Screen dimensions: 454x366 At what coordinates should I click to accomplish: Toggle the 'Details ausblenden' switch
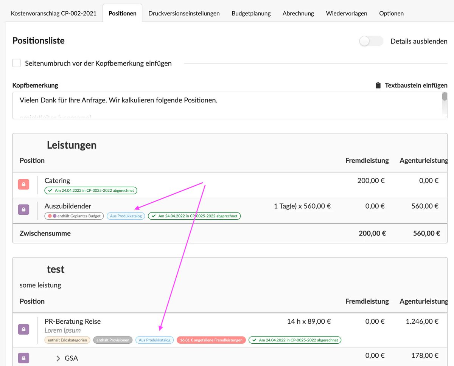(x=371, y=41)
